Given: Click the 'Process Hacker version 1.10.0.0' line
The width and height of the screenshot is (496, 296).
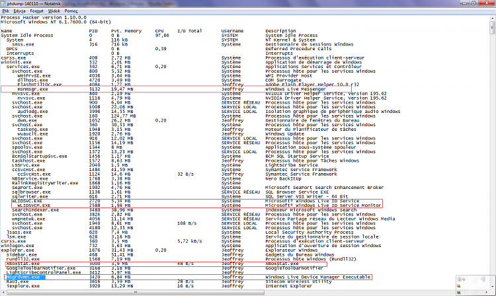Looking at the screenshot, I should click(44, 18).
